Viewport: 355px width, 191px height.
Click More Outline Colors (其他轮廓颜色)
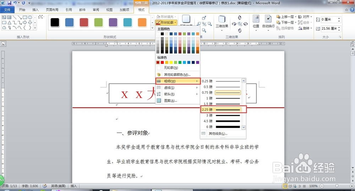pyautogui.click(x=178, y=75)
